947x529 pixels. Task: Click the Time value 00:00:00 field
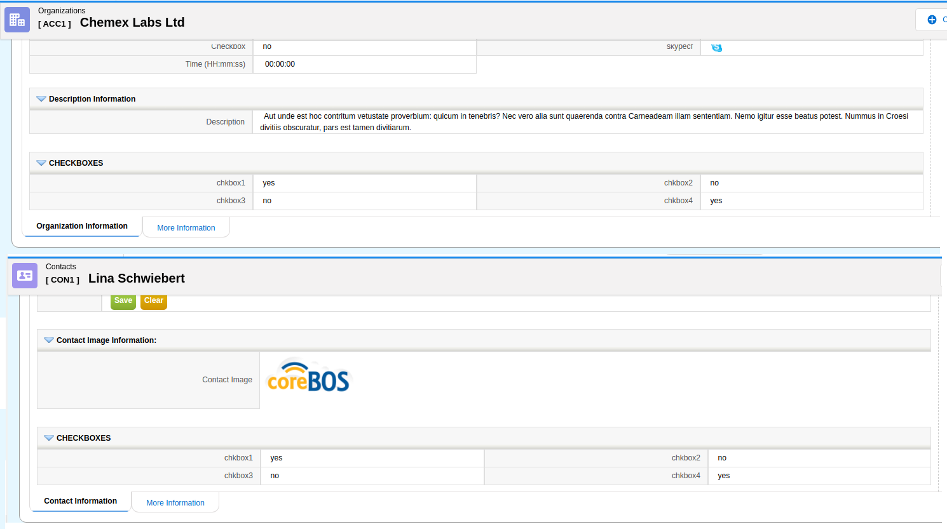point(280,64)
